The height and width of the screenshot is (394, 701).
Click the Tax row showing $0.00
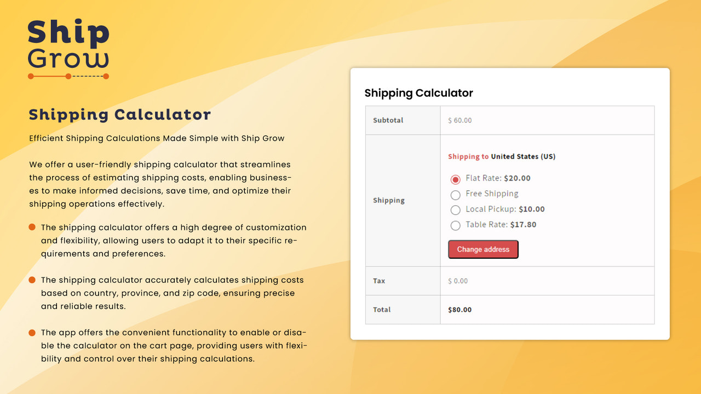(x=458, y=281)
